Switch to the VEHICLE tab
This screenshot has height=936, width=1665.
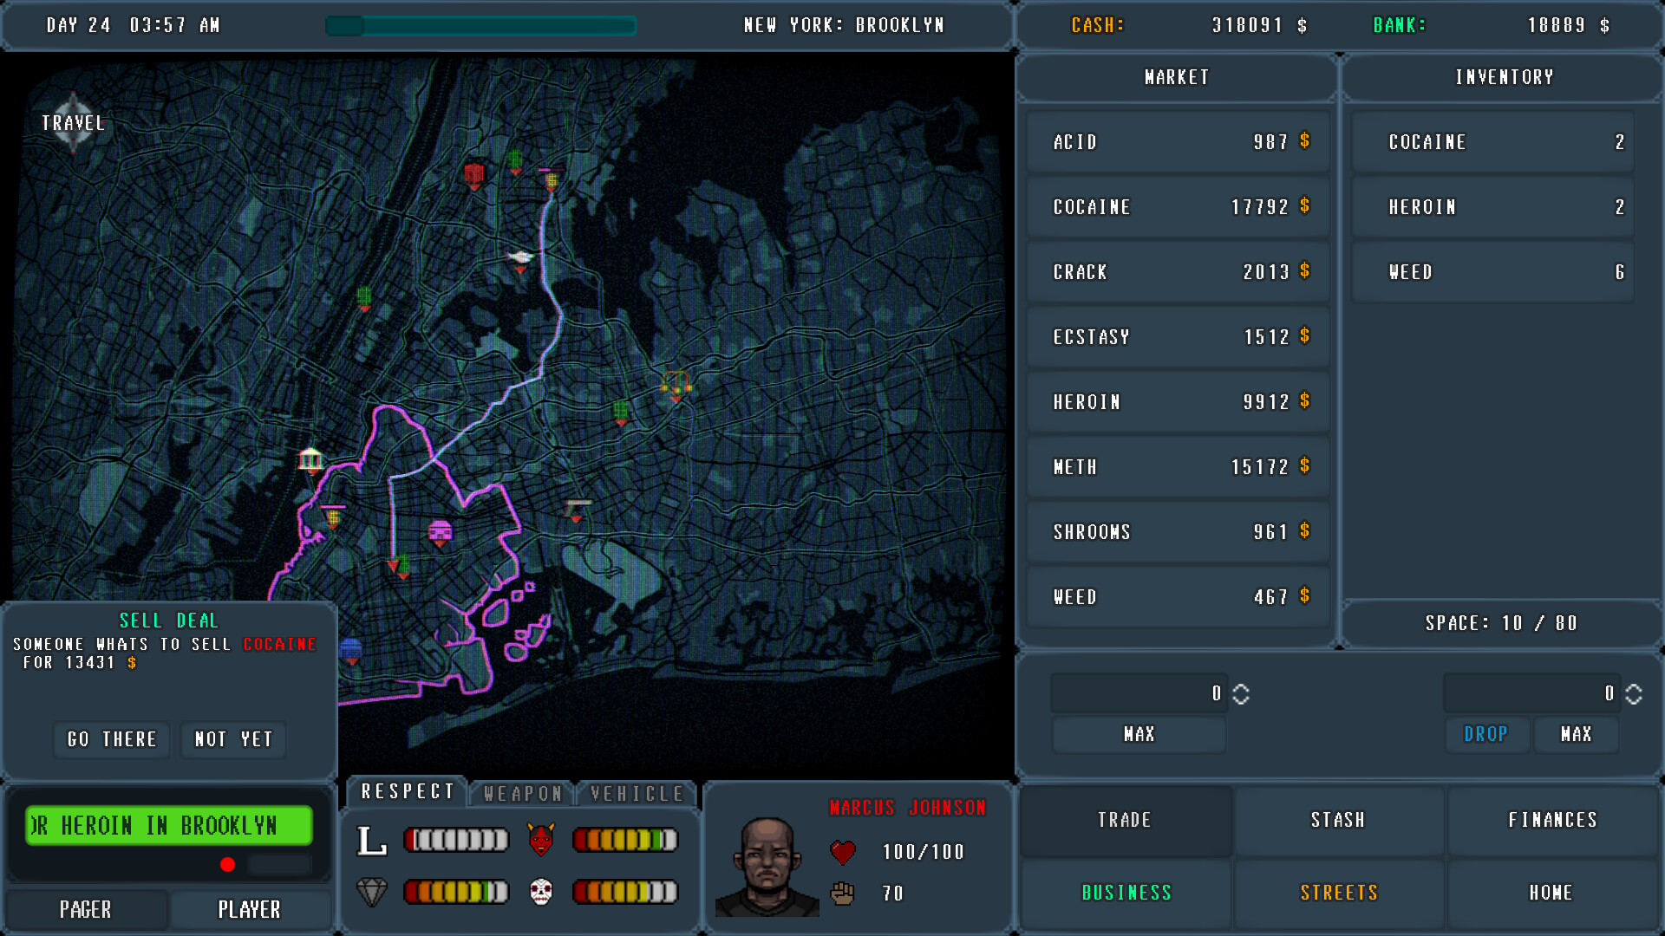point(636,791)
